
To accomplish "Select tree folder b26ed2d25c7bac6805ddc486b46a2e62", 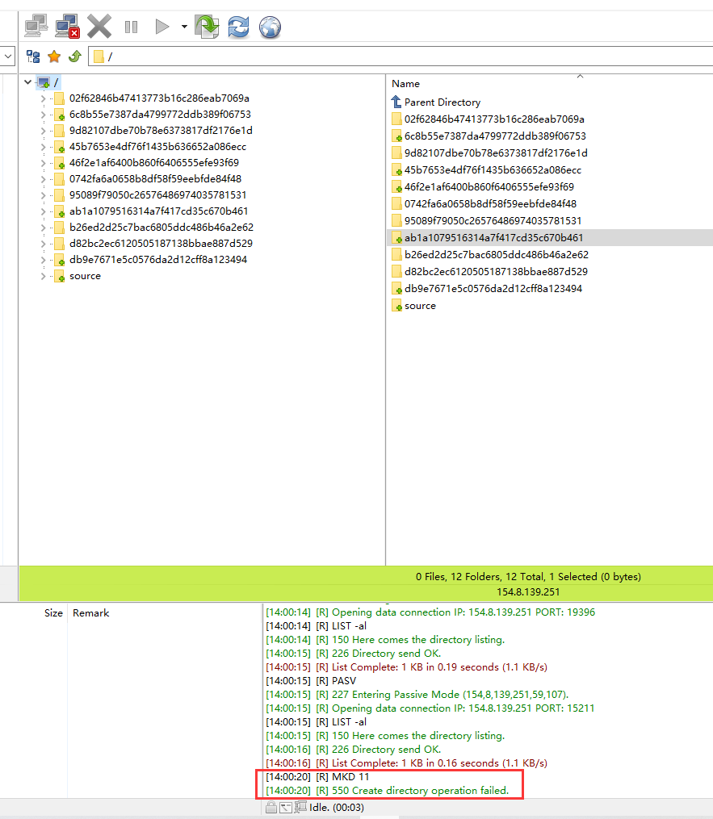I will click(x=161, y=228).
